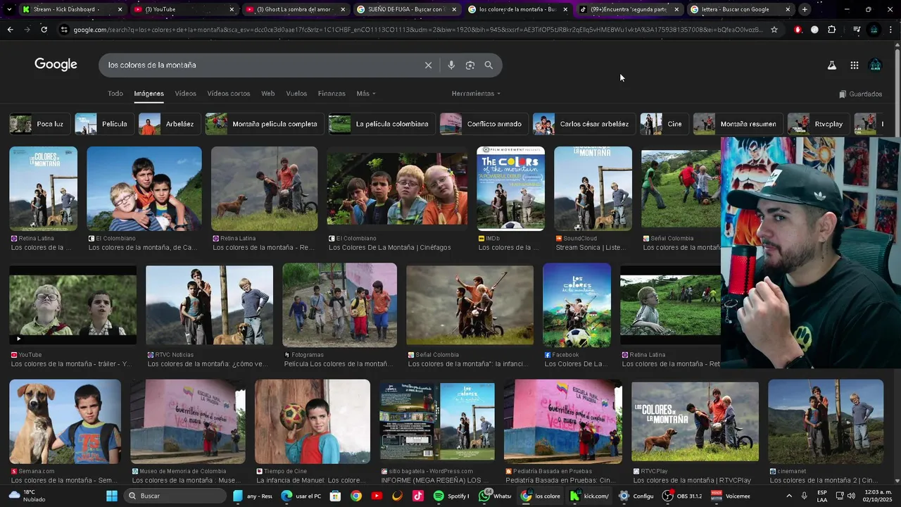The width and height of the screenshot is (901, 507).
Task: Filter by Película chip
Action: pyautogui.click(x=103, y=124)
